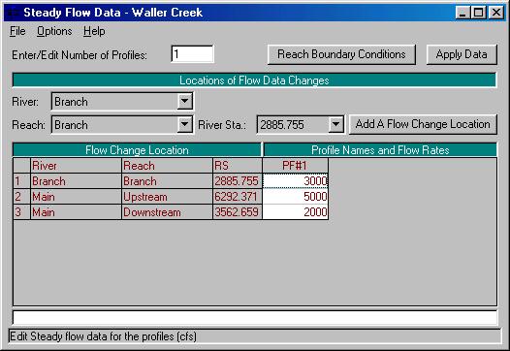Click the Branch reach cell in row 1
The height and width of the screenshot is (351, 510).
[x=167, y=181]
